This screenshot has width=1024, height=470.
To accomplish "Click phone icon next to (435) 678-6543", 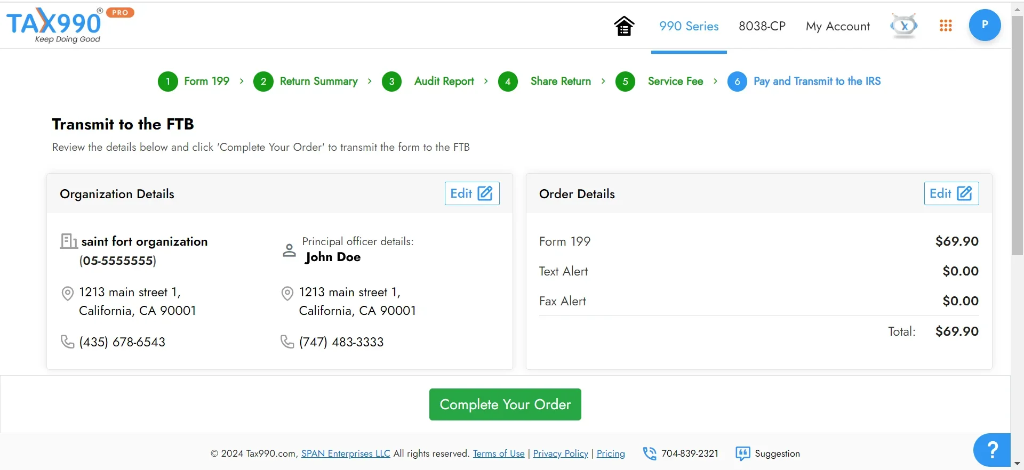I will click(68, 342).
